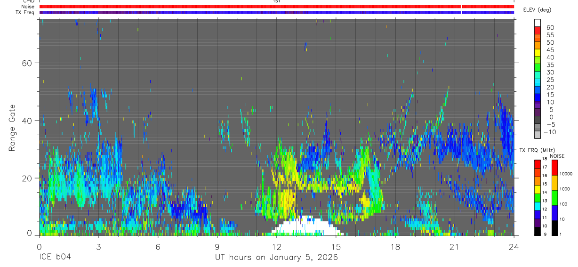The image size is (578, 267).
Task: Click the '14' label on the TX FRQ scale
Action: pyautogui.click(x=545, y=192)
